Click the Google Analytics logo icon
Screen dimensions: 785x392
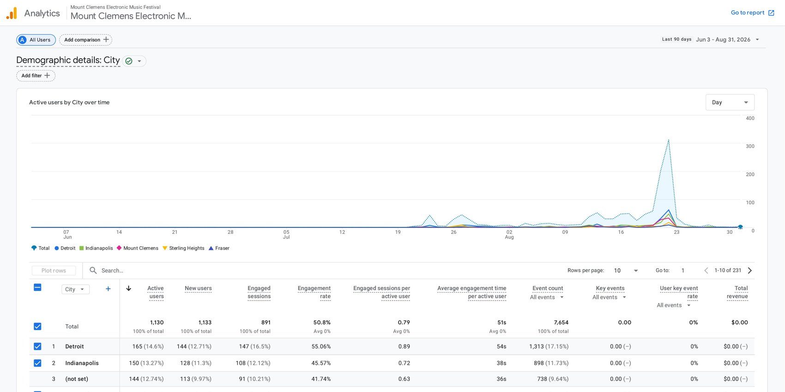[x=12, y=13]
